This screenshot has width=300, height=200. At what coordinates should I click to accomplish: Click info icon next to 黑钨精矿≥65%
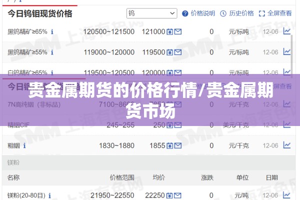[52, 31]
